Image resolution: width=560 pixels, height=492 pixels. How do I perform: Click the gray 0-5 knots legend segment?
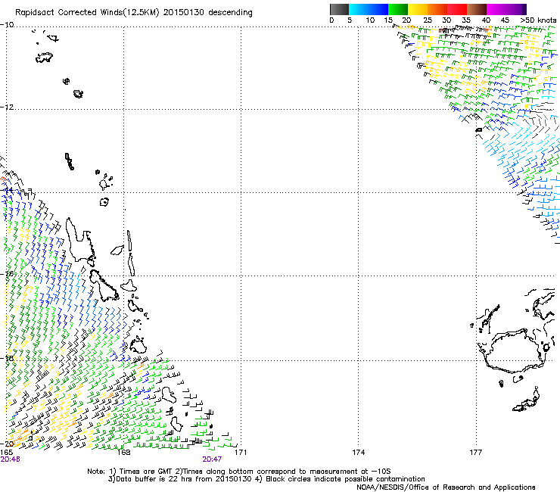(x=339, y=9)
